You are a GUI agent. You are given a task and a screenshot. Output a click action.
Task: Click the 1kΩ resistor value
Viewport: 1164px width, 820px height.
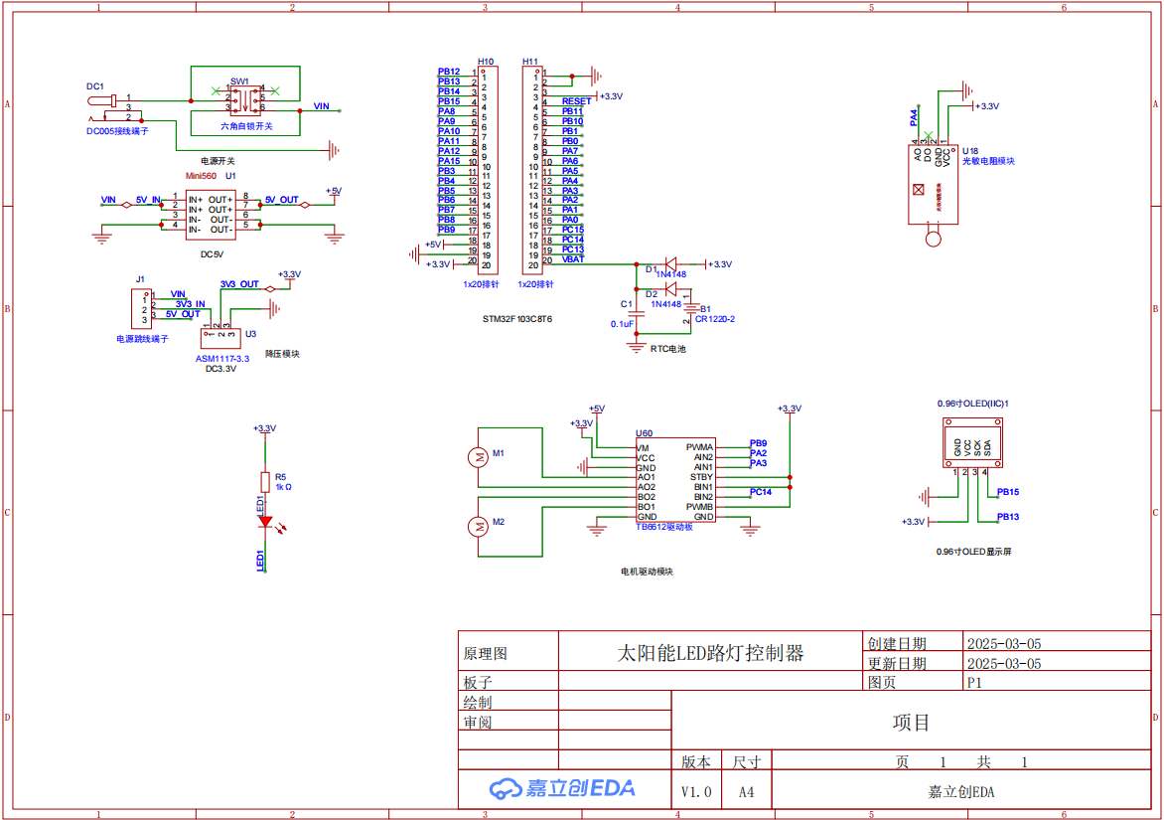point(284,487)
